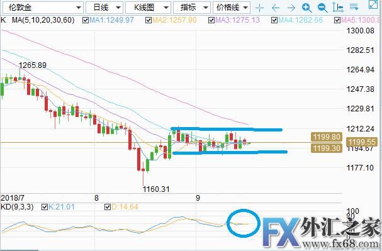Click the 1212.24 price axis value
Image resolution: width=382 pixels, height=251 pixels.
(361, 129)
